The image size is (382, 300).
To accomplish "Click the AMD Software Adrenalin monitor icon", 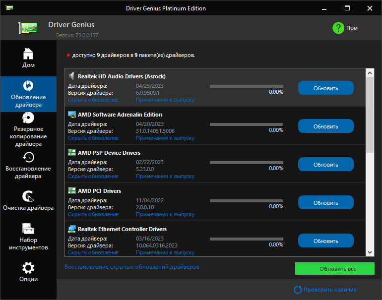I will pos(72,114).
